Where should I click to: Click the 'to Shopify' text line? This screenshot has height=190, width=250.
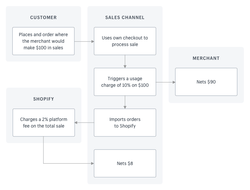pyautogui.click(x=125, y=126)
